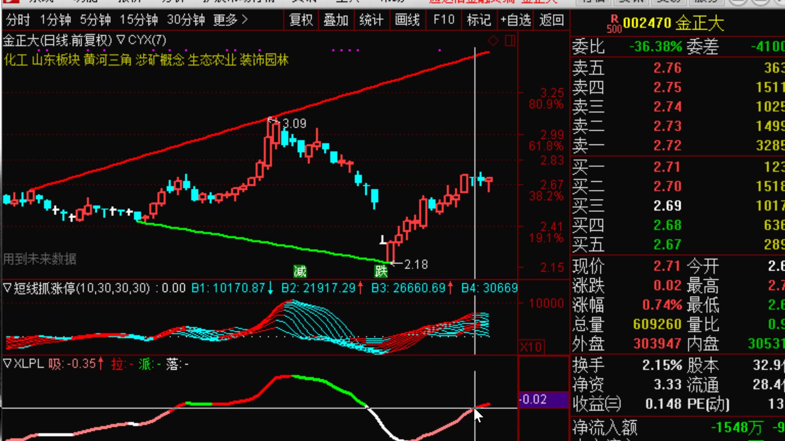Select the 卖一 2.72 ask row

click(678, 145)
